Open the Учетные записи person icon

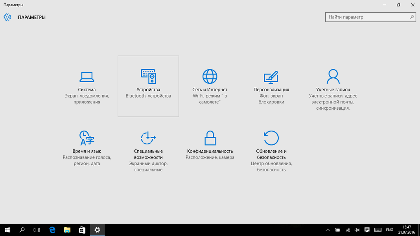[x=333, y=76]
